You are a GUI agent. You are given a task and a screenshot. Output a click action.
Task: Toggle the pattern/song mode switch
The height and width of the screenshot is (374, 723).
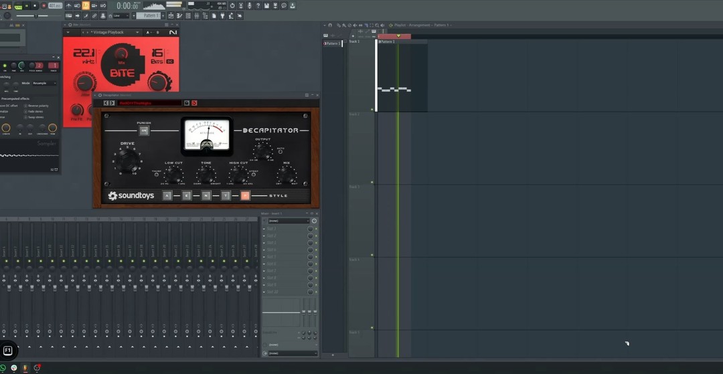(19, 6)
